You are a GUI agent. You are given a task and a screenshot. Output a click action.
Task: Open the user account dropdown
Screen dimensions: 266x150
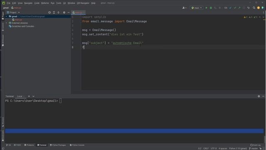tap(184, 8)
